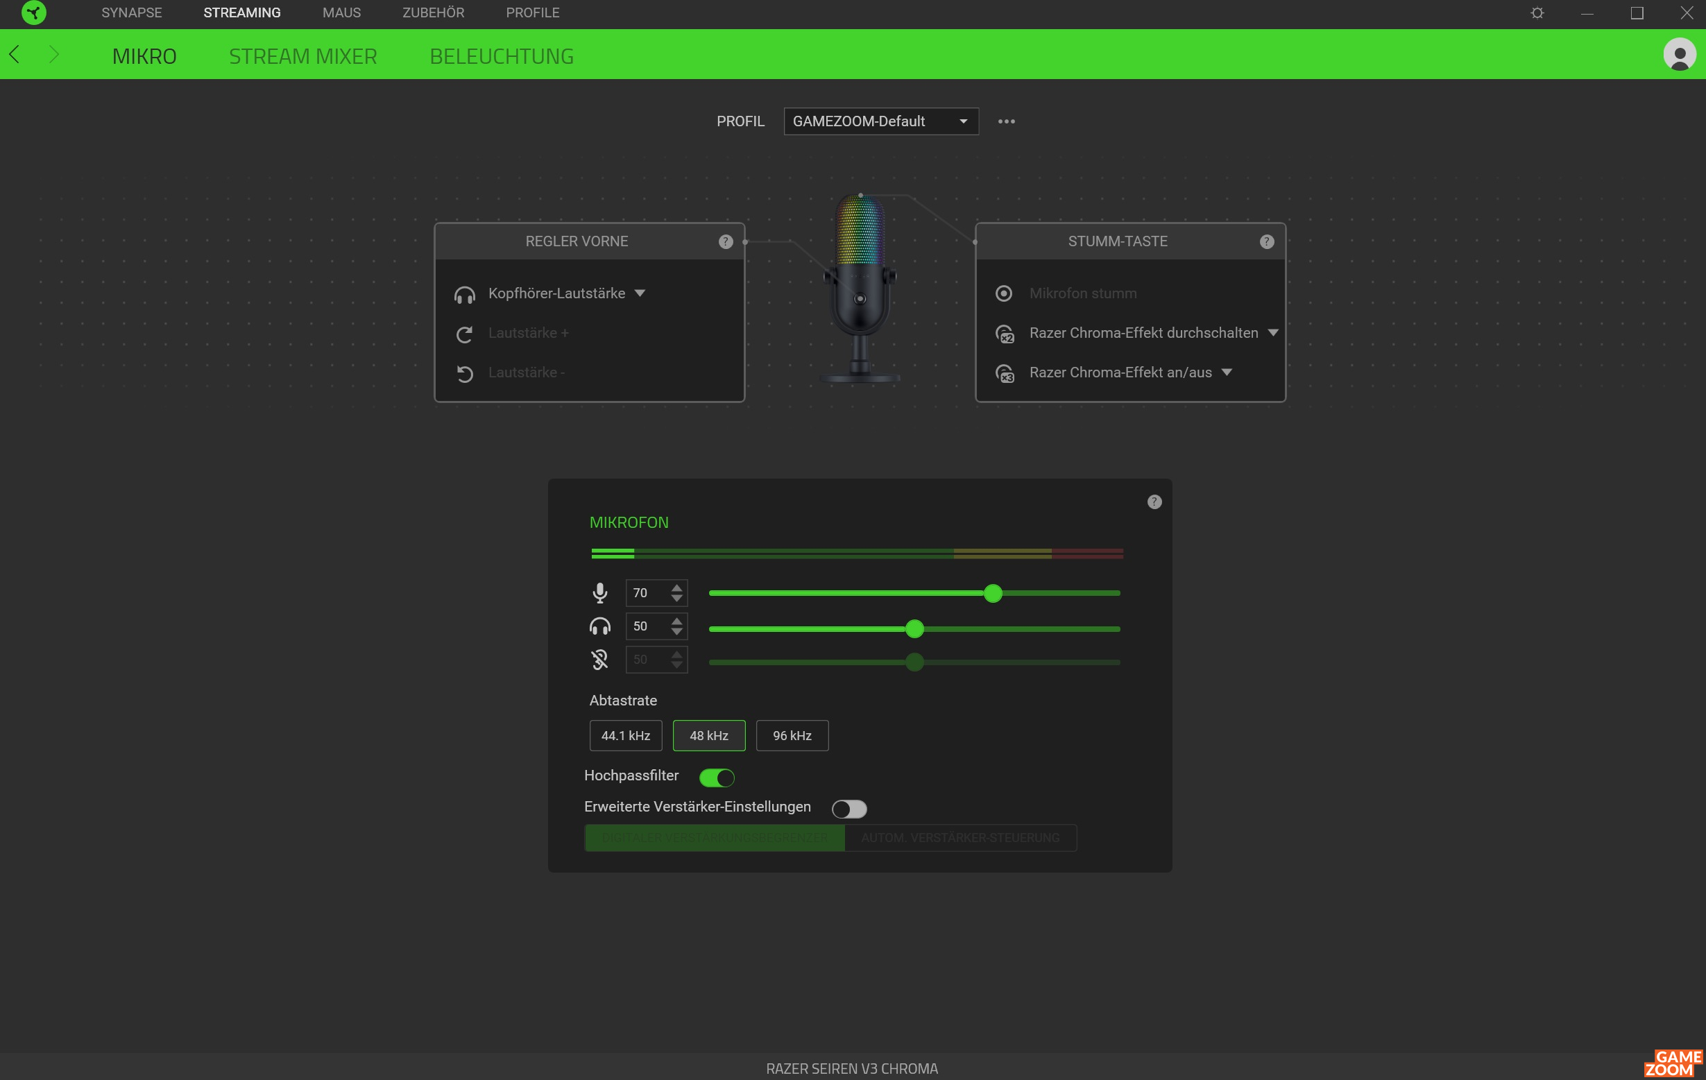1706x1080 pixels.
Task: Toggle the Hochpassfilter switch off
Action: tap(716, 778)
